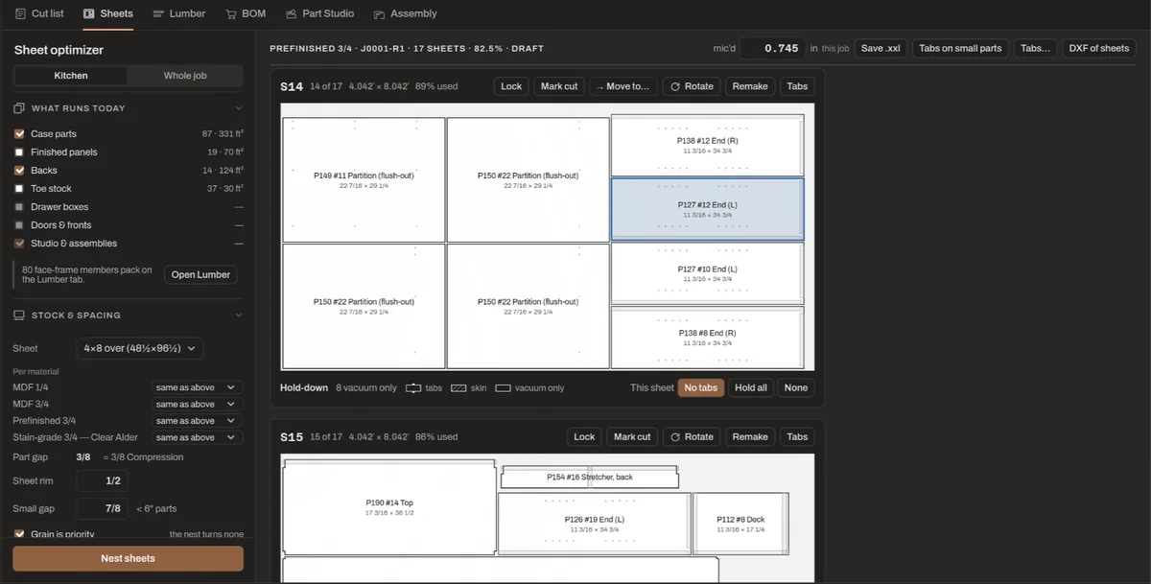1151x584 pixels.
Task: Select P149 #11 Partition part
Action: coord(364,179)
